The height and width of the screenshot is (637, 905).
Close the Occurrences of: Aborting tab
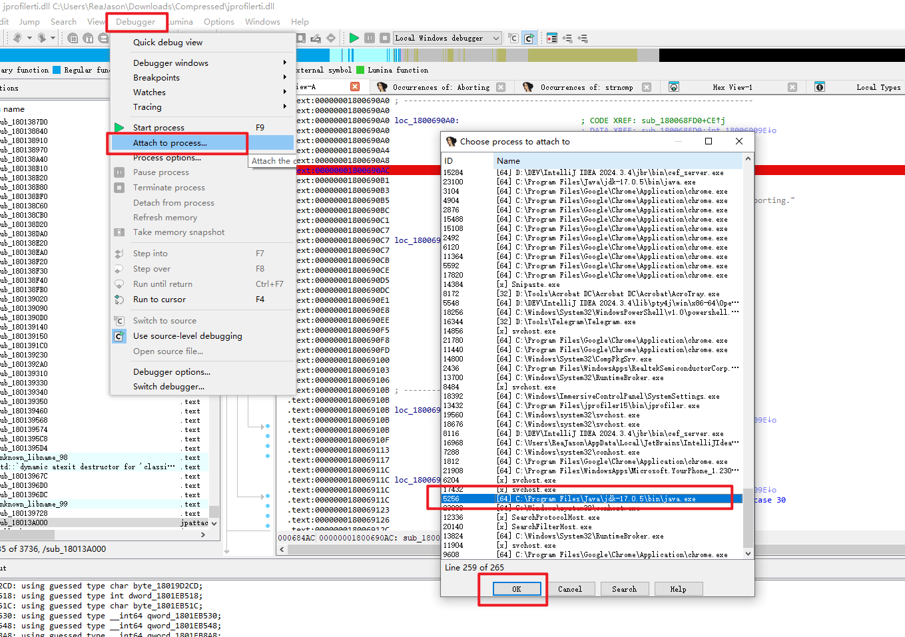pos(501,87)
